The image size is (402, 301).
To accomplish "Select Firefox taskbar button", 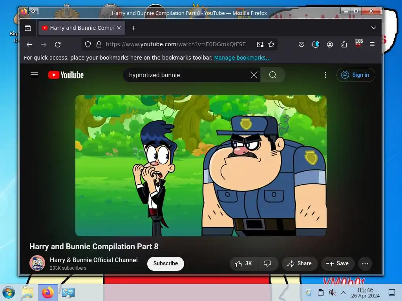I will coord(48,292).
